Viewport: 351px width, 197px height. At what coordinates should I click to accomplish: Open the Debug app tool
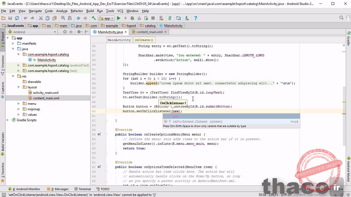[x=132, y=18]
